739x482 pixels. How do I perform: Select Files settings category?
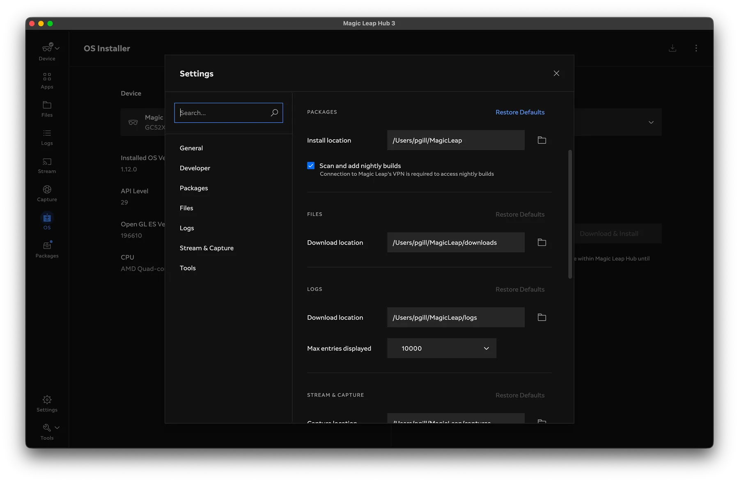click(x=186, y=208)
